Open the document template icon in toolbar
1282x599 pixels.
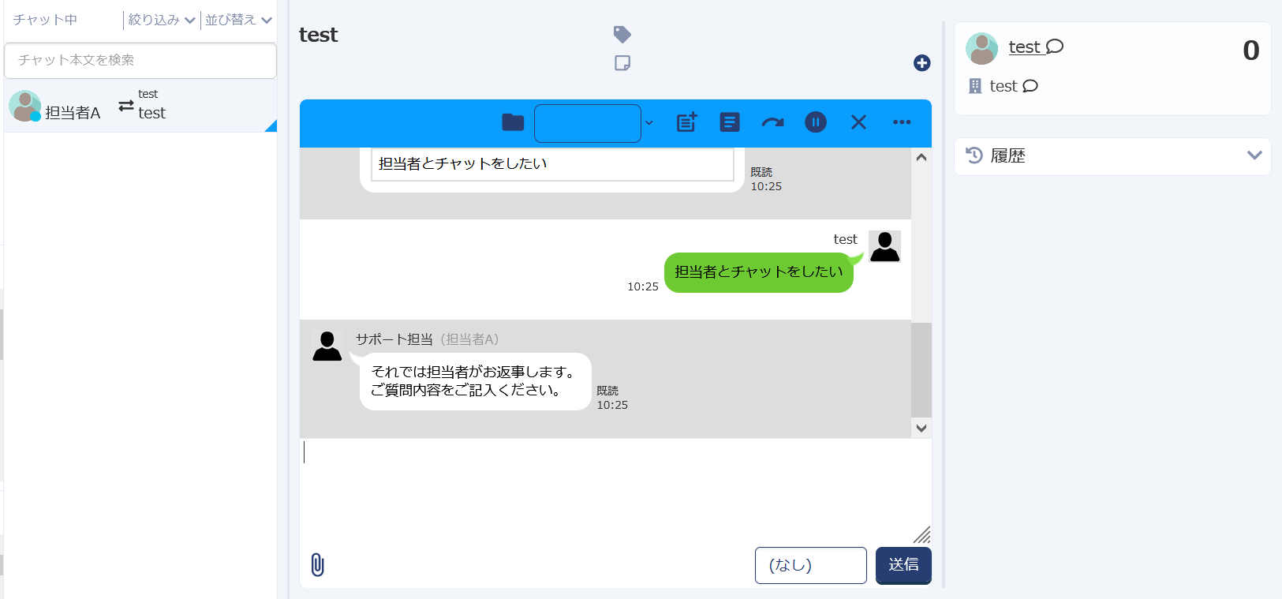point(730,122)
